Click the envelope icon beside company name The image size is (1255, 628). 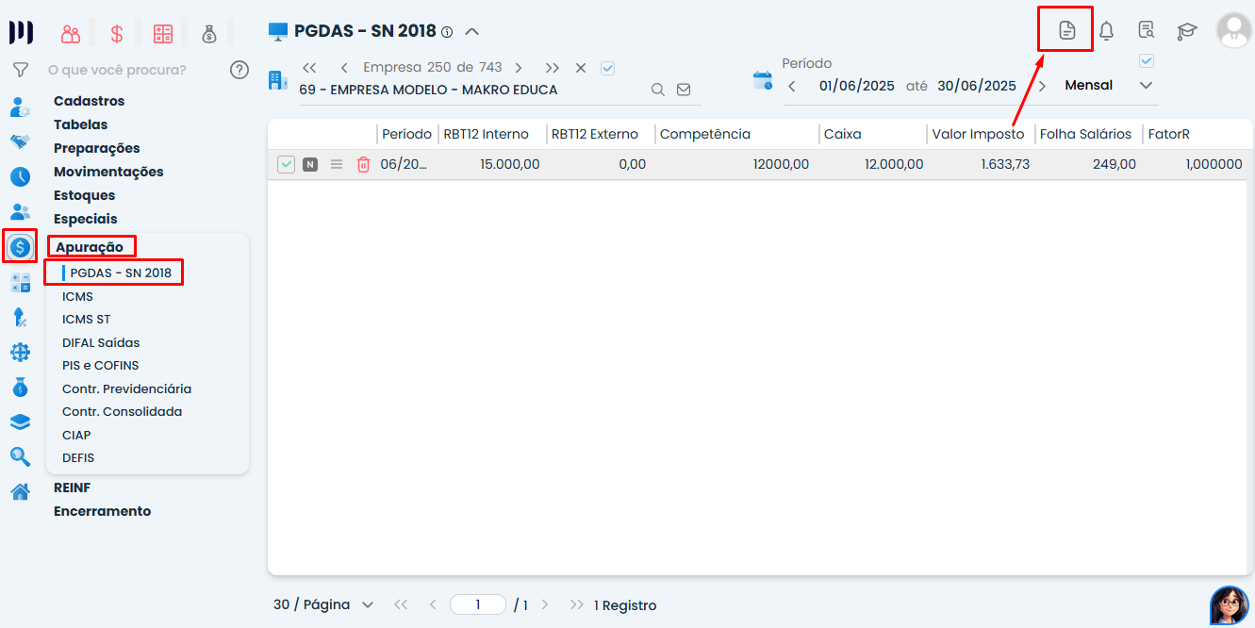pyautogui.click(x=684, y=91)
